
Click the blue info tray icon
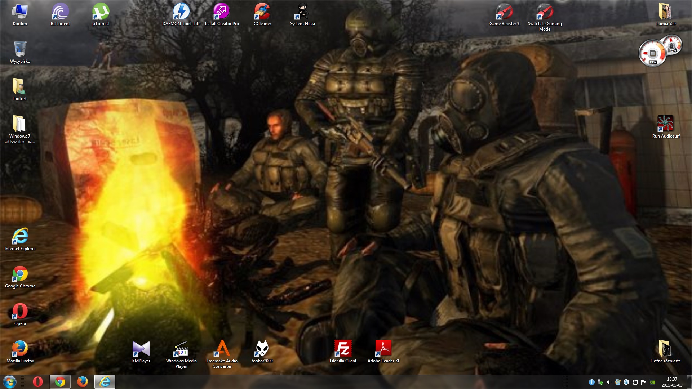pyautogui.click(x=591, y=382)
